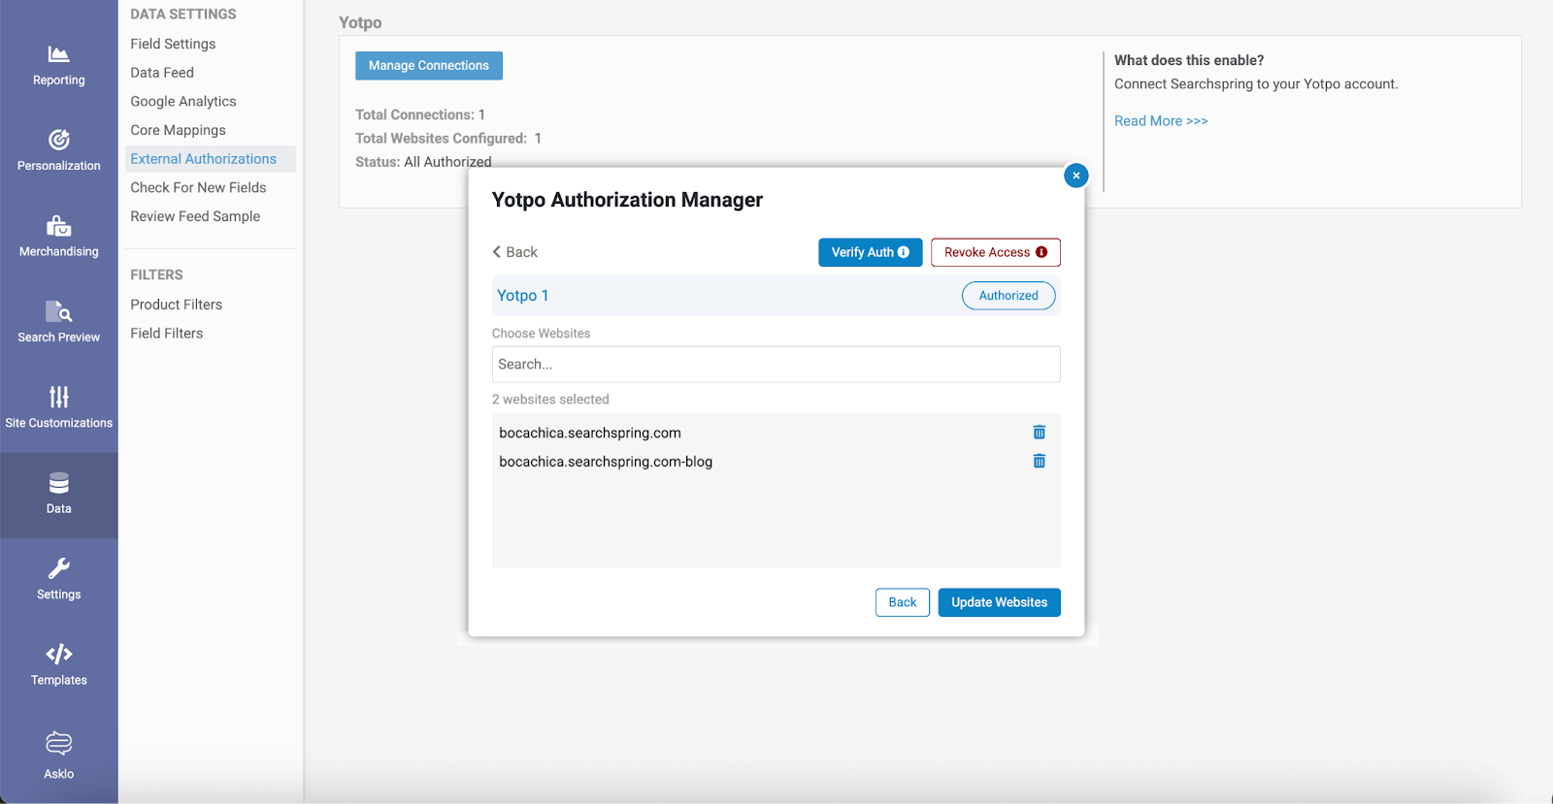Image resolution: width=1553 pixels, height=804 pixels.
Task: Open Site Customizations sliders icon
Action: 58,397
